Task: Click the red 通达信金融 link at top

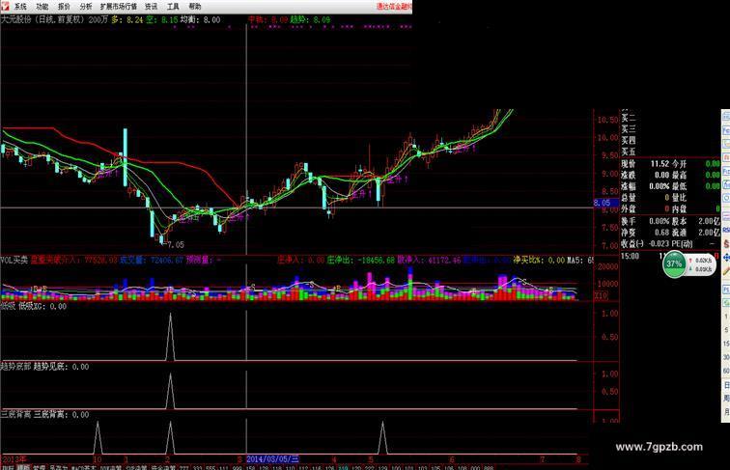Action: pos(394,7)
